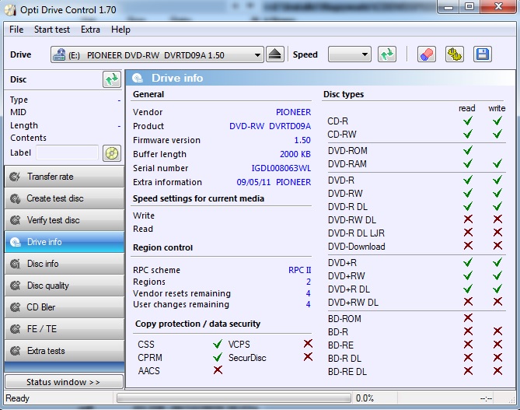This screenshot has height=410, width=520.
Task: Click the Verify test disc icon
Action: pyautogui.click(x=15, y=220)
